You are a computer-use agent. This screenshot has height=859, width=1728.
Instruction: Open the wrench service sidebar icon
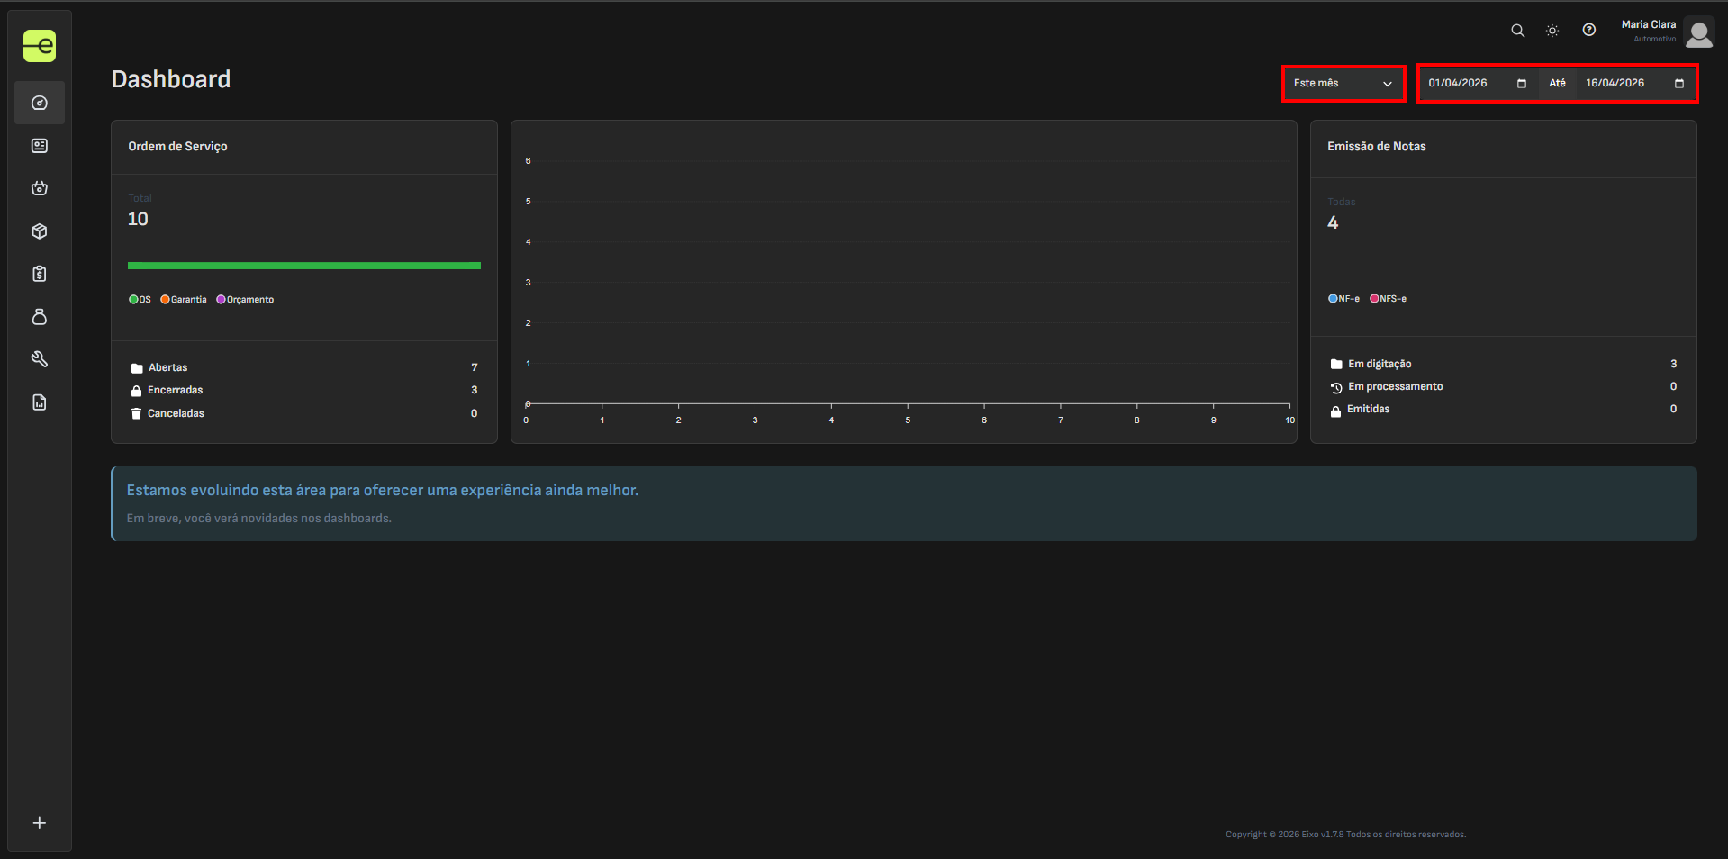[40, 359]
